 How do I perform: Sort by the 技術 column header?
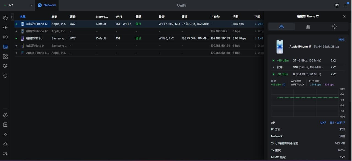[x=162, y=17]
